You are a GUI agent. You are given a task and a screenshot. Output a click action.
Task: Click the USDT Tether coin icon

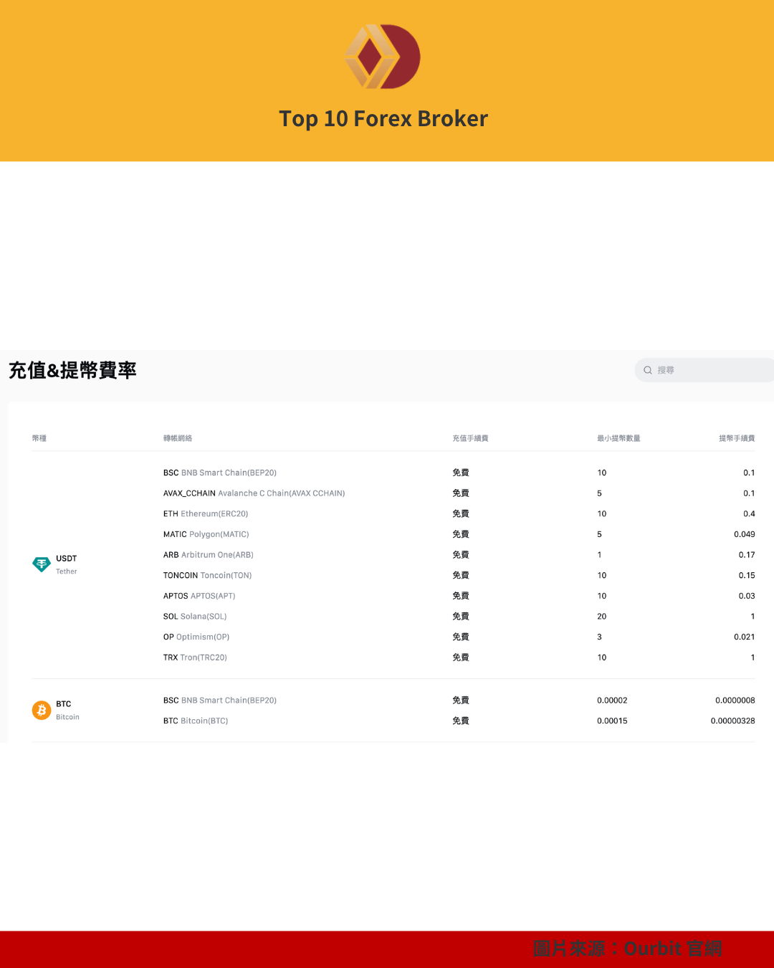tap(42, 564)
